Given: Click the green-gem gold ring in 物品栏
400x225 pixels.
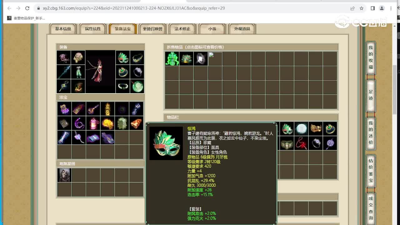Looking at the screenshot, I should click(330, 129).
